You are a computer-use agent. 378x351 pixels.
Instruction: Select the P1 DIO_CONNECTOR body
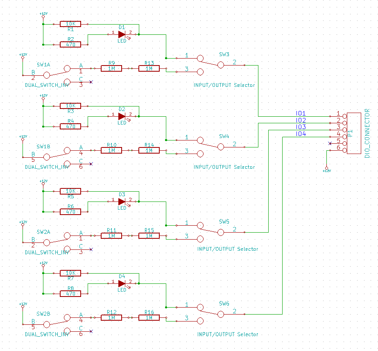click(354, 133)
